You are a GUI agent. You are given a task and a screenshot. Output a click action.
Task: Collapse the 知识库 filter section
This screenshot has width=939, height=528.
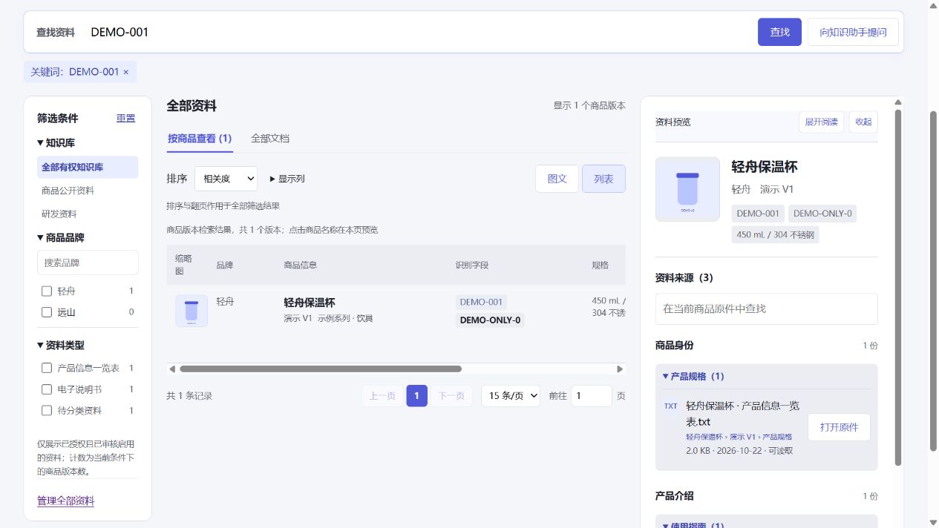coord(56,142)
